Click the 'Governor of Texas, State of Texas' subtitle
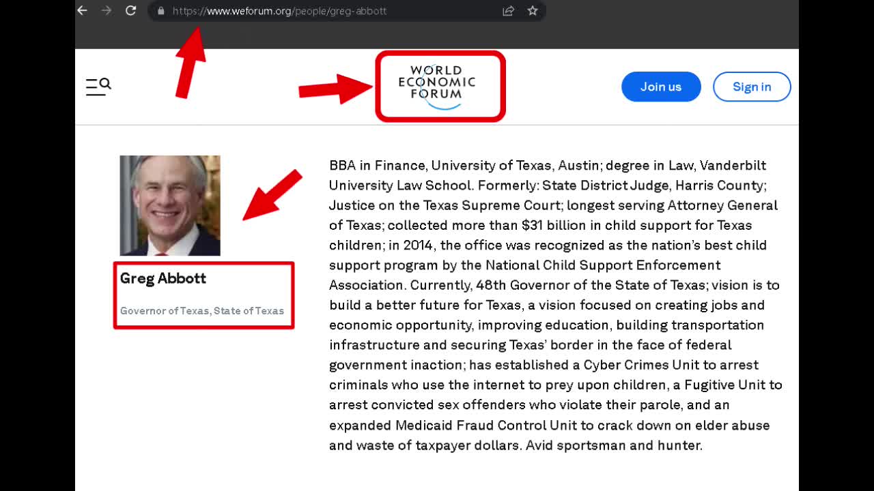This screenshot has width=874, height=491. click(202, 311)
